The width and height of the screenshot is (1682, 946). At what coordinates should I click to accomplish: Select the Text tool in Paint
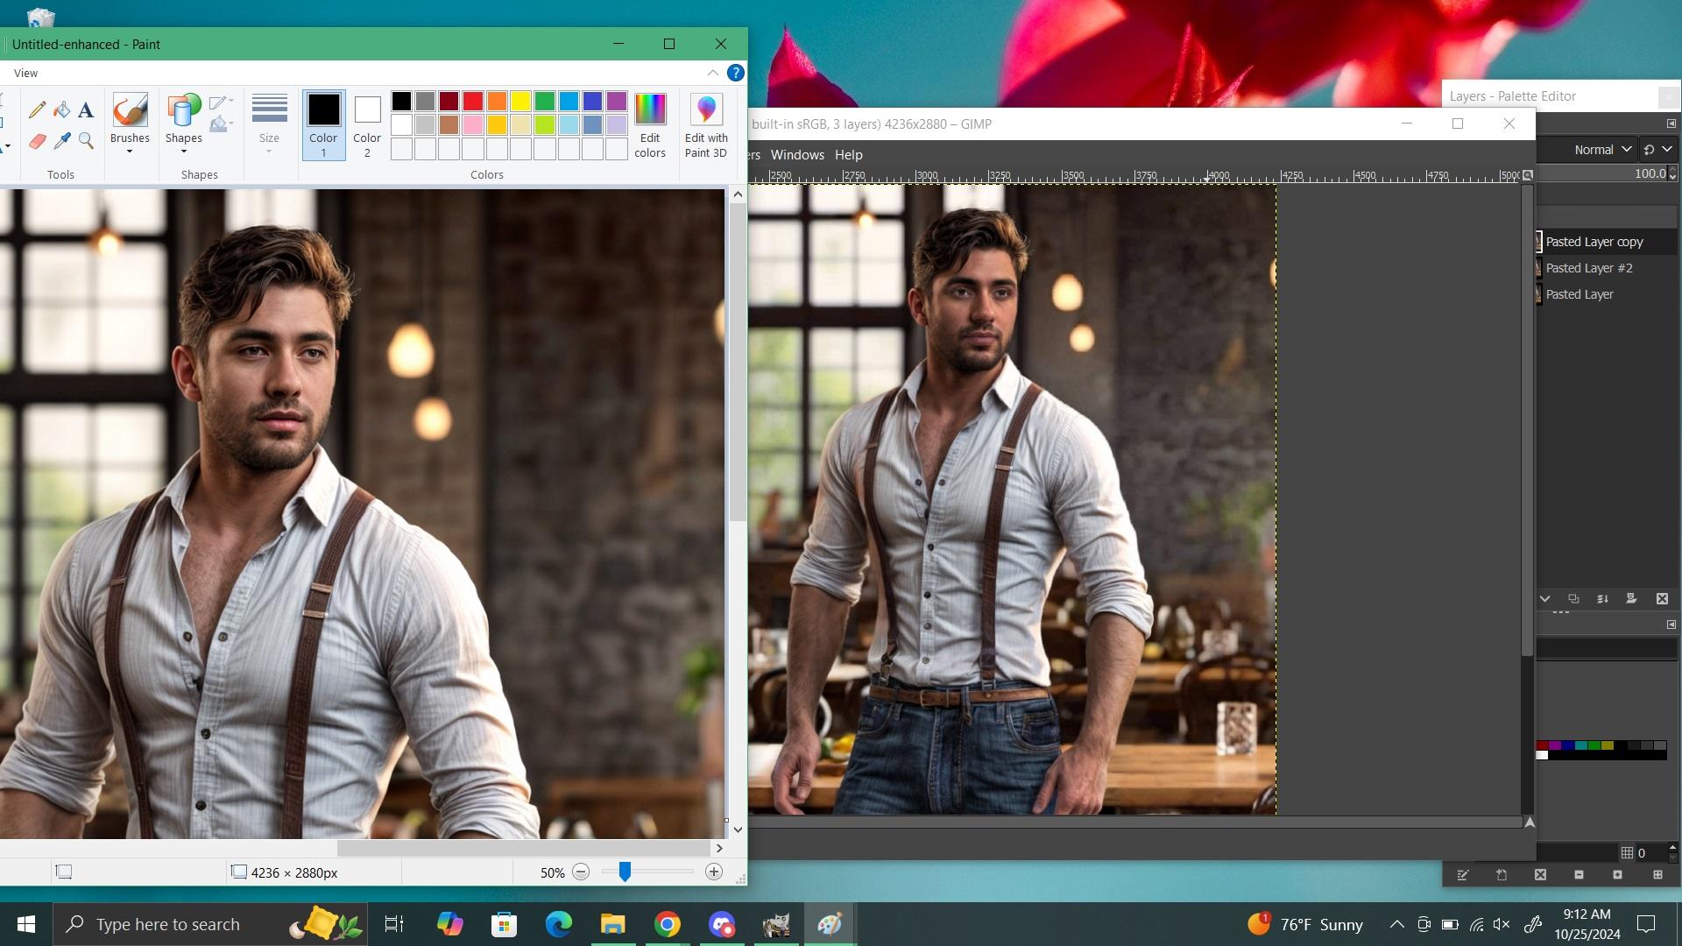tap(86, 109)
